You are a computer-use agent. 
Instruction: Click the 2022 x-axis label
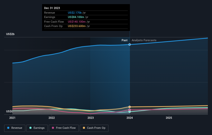(x=52, y=118)
